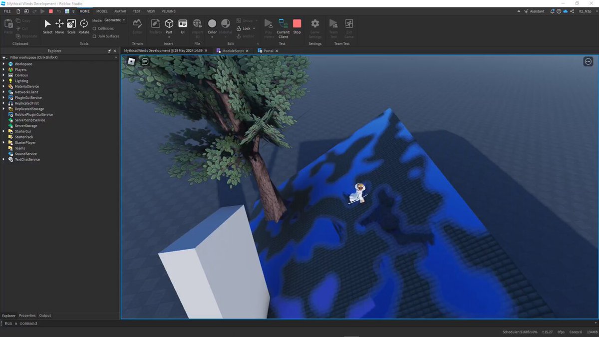Open the Mode Geometric dropdown

[x=115, y=20]
